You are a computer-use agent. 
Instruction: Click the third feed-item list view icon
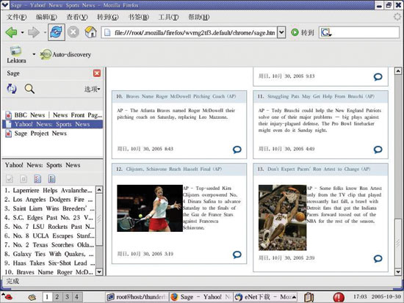point(37,179)
